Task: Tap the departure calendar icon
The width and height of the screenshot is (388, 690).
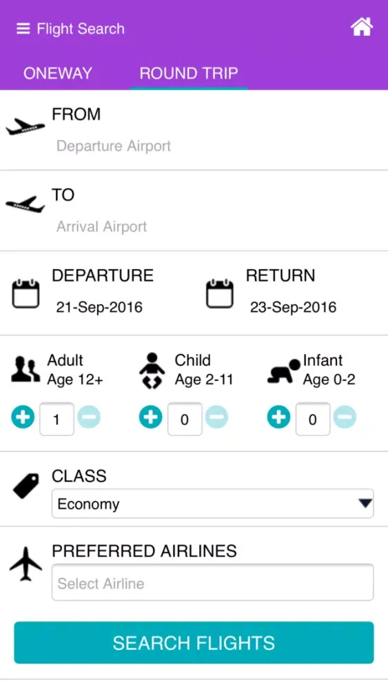Action: [25, 293]
